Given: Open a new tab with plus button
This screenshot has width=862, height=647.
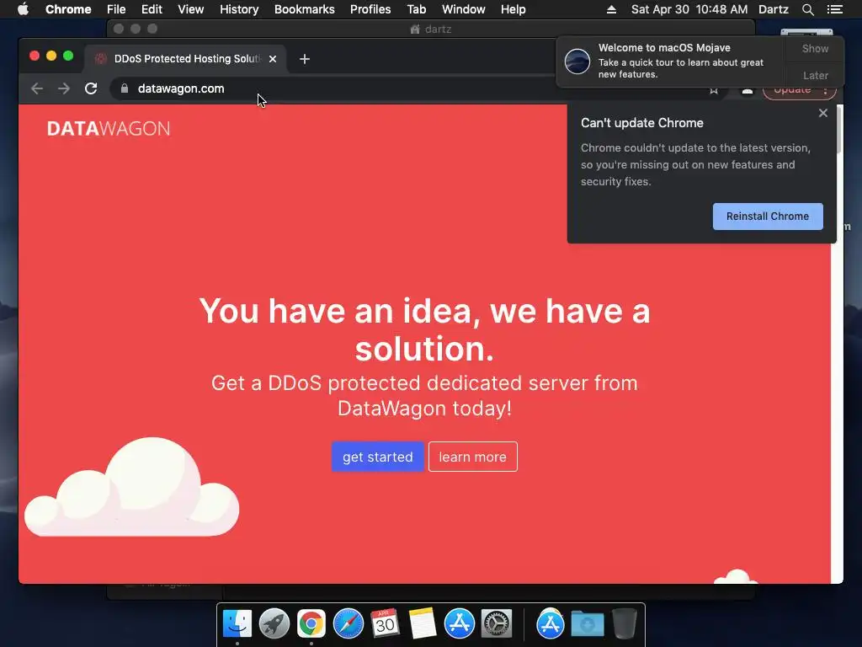Looking at the screenshot, I should pyautogui.click(x=305, y=59).
